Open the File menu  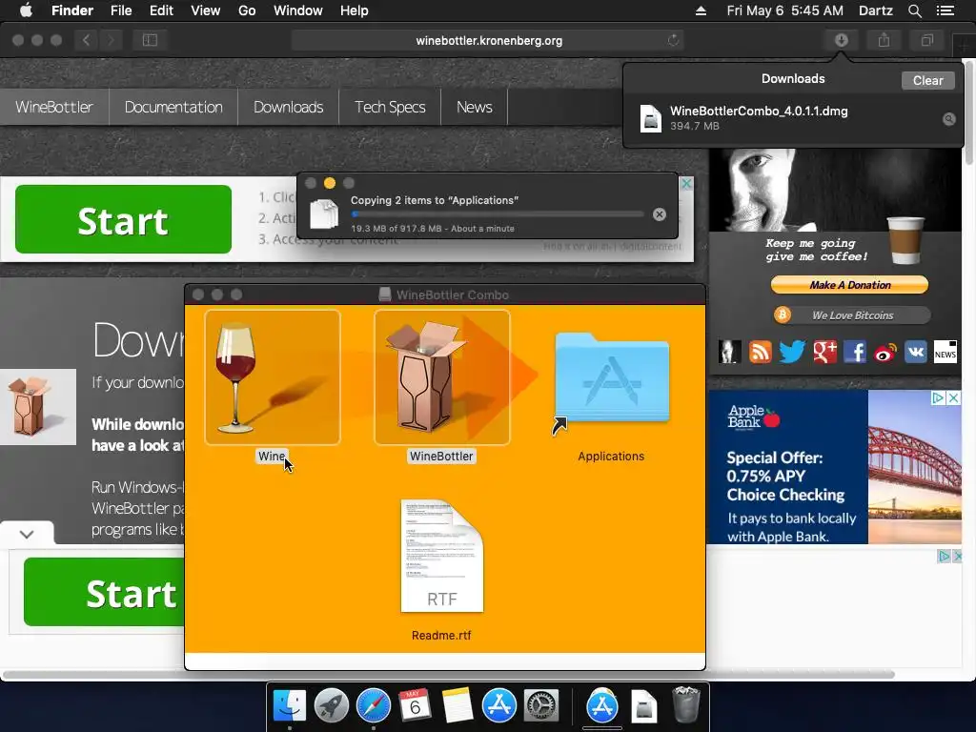(121, 10)
